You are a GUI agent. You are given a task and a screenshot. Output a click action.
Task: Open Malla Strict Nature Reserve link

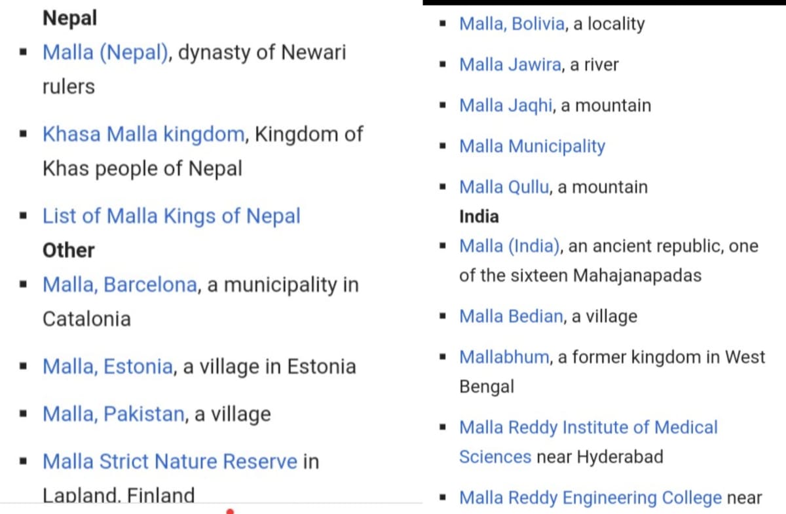pos(170,462)
